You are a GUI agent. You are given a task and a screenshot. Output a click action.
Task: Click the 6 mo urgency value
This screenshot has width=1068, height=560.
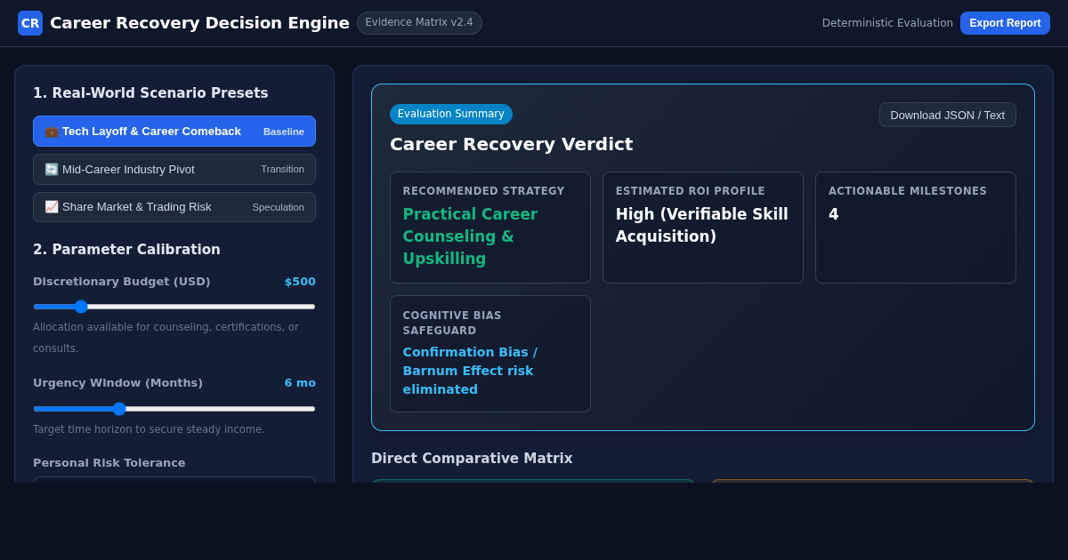pos(300,383)
